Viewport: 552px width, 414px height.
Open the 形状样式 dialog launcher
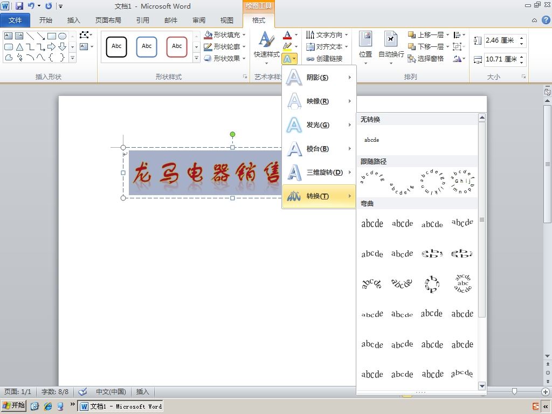[245, 77]
